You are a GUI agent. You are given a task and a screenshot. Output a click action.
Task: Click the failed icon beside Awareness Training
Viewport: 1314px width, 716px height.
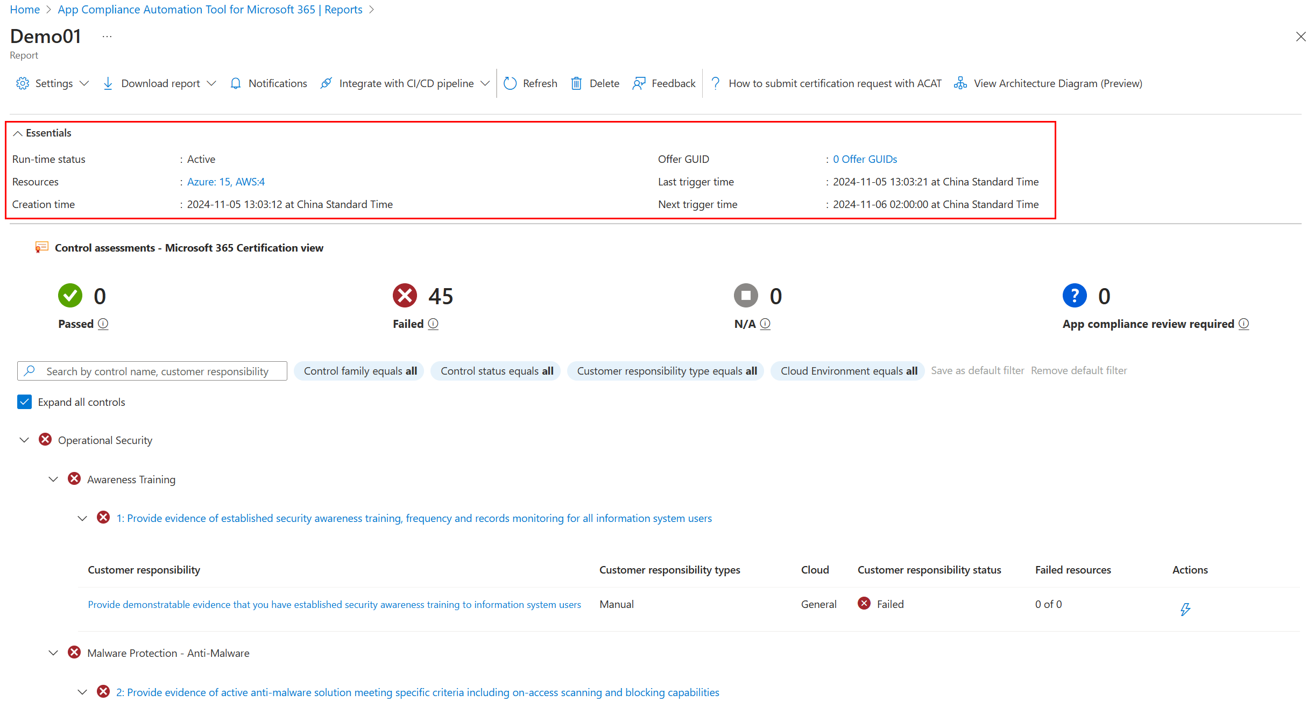74,478
